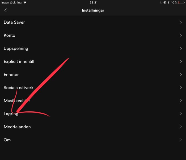Click the chevron beside Lagring
Image resolution: width=186 pixels, height=160 pixels.
180,114
